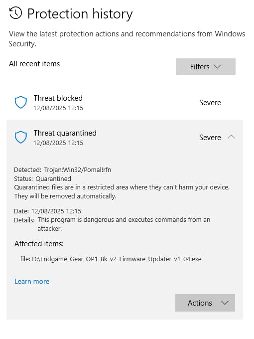
Task: Click the Protection history clock icon
Action: point(15,13)
